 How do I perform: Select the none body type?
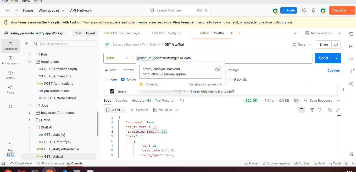coord(105,79)
